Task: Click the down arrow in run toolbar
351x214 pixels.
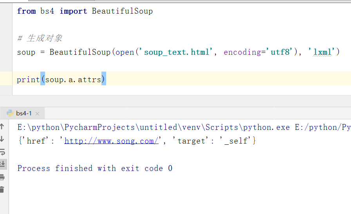Action: click(2, 139)
